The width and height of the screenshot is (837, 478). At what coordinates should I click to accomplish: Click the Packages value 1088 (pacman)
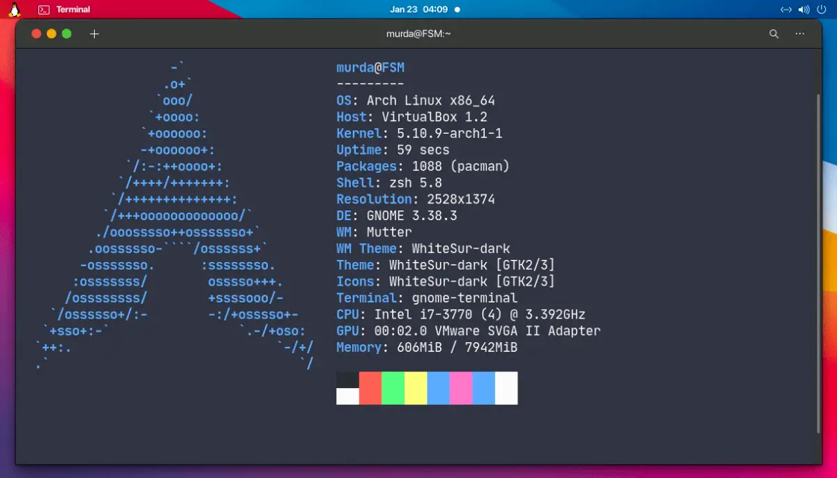461,167
